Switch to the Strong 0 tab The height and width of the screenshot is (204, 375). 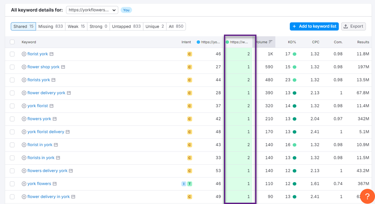[98, 26]
